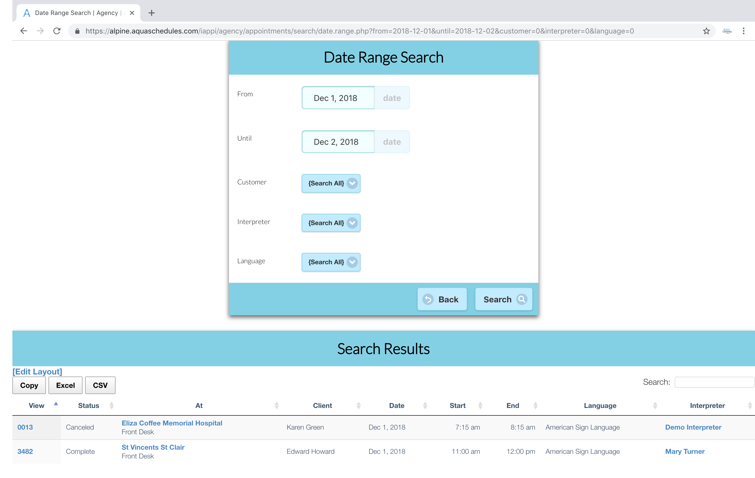Open appointment 3482
Viewport: 755px width, 478px height.
tap(25, 451)
